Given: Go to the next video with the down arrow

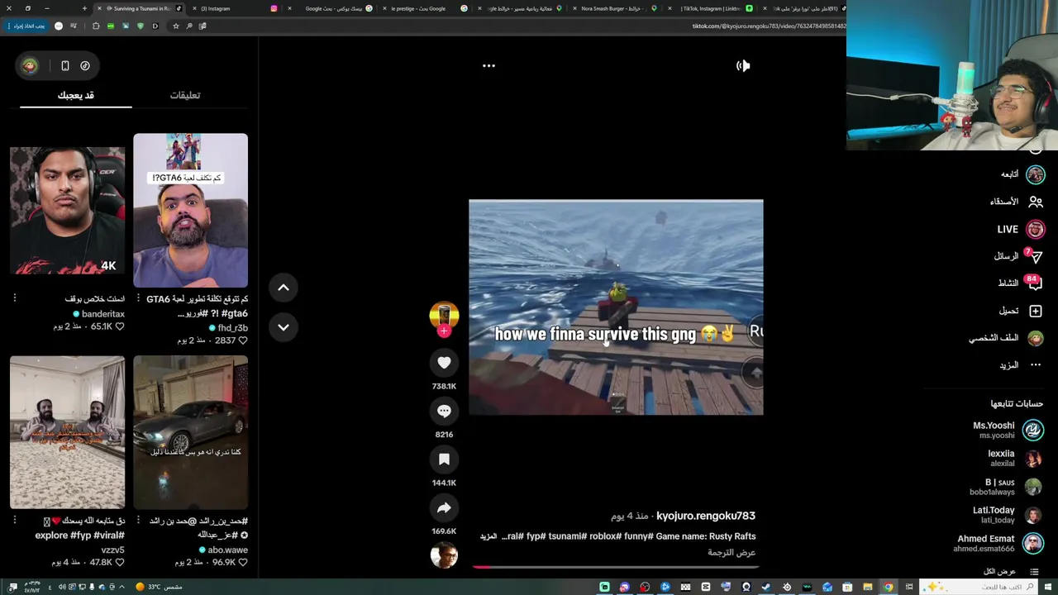Looking at the screenshot, I should [283, 327].
